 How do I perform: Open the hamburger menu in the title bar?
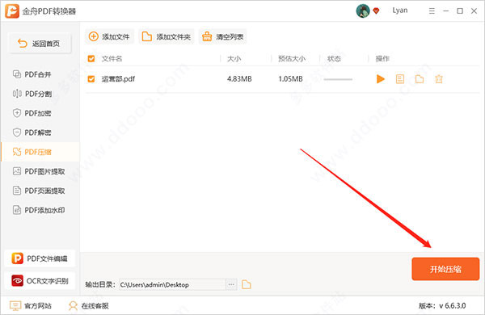click(432, 11)
